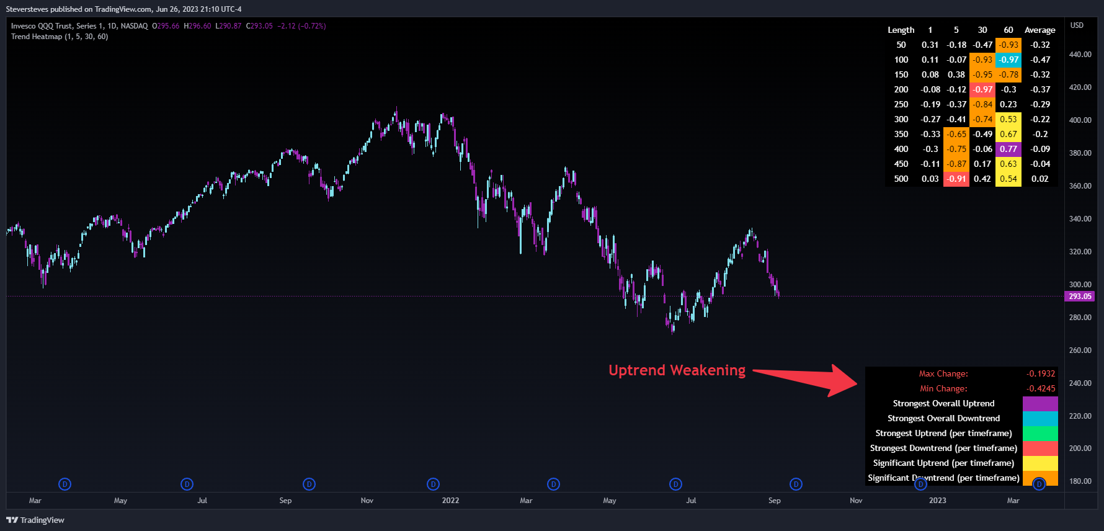Click the -0.47 average cell in row 100

tap(1040, 60)
